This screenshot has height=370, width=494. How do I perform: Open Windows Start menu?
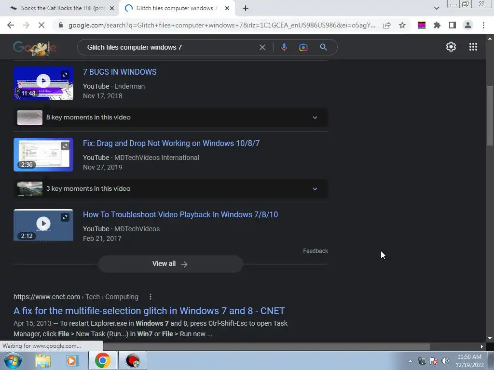point(13,360)
